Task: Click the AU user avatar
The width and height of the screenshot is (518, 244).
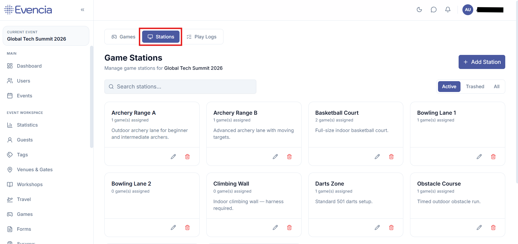Action: pyautogui.click(x=468, y=10)
